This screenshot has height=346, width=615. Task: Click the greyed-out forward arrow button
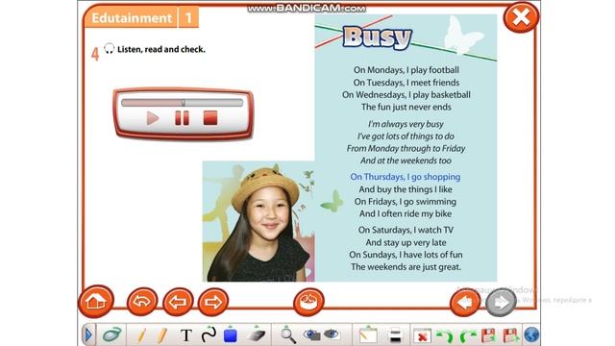501,303
